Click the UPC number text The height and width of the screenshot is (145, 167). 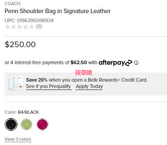29,21
